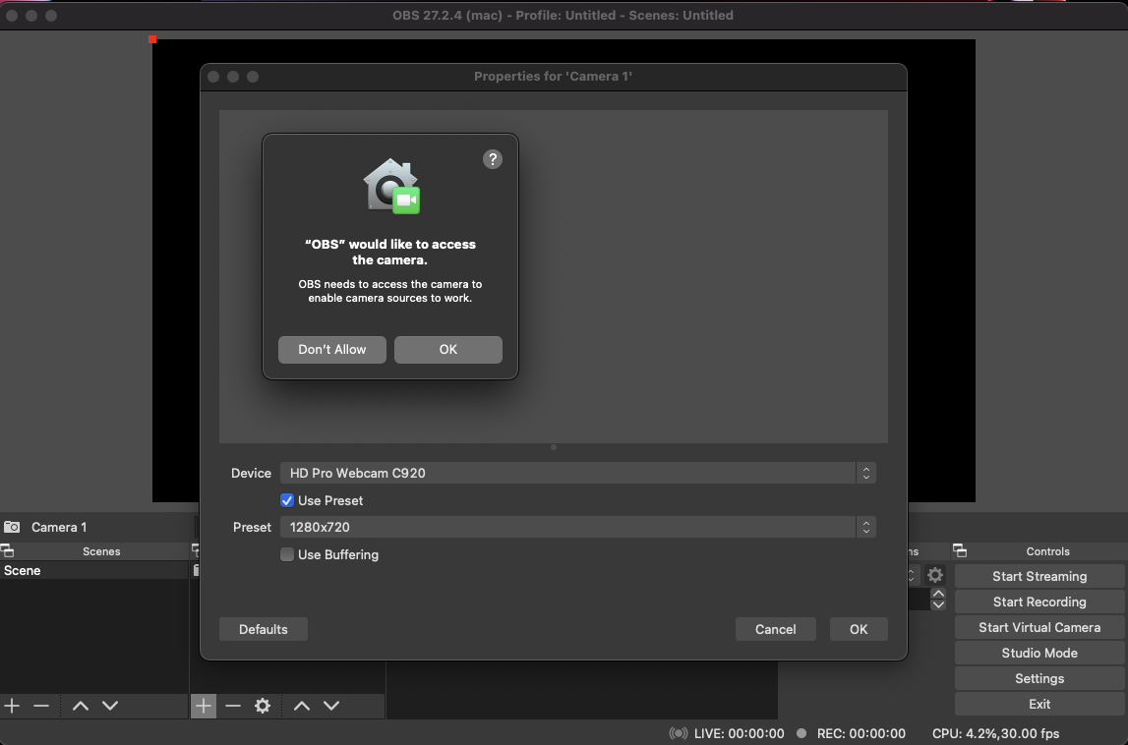Click the camera permission house icon
This screenshot has width=1128, height=745.
[390, 186]
